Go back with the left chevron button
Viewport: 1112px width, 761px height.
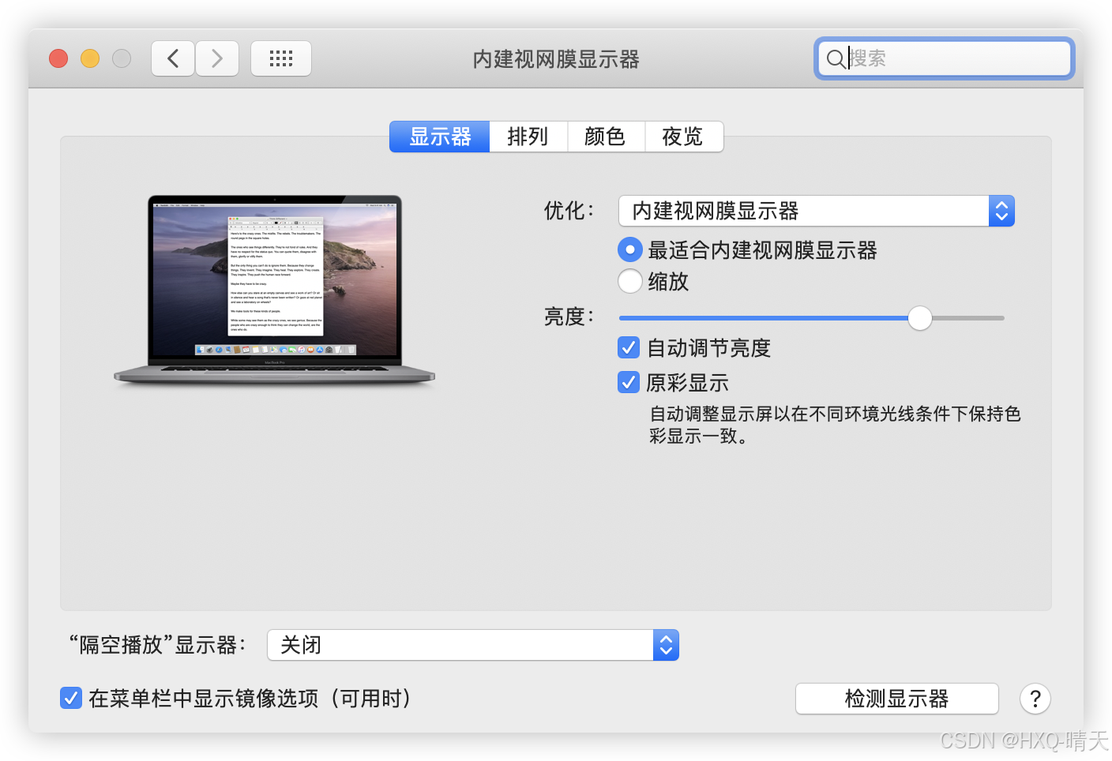tap(173, 58)
